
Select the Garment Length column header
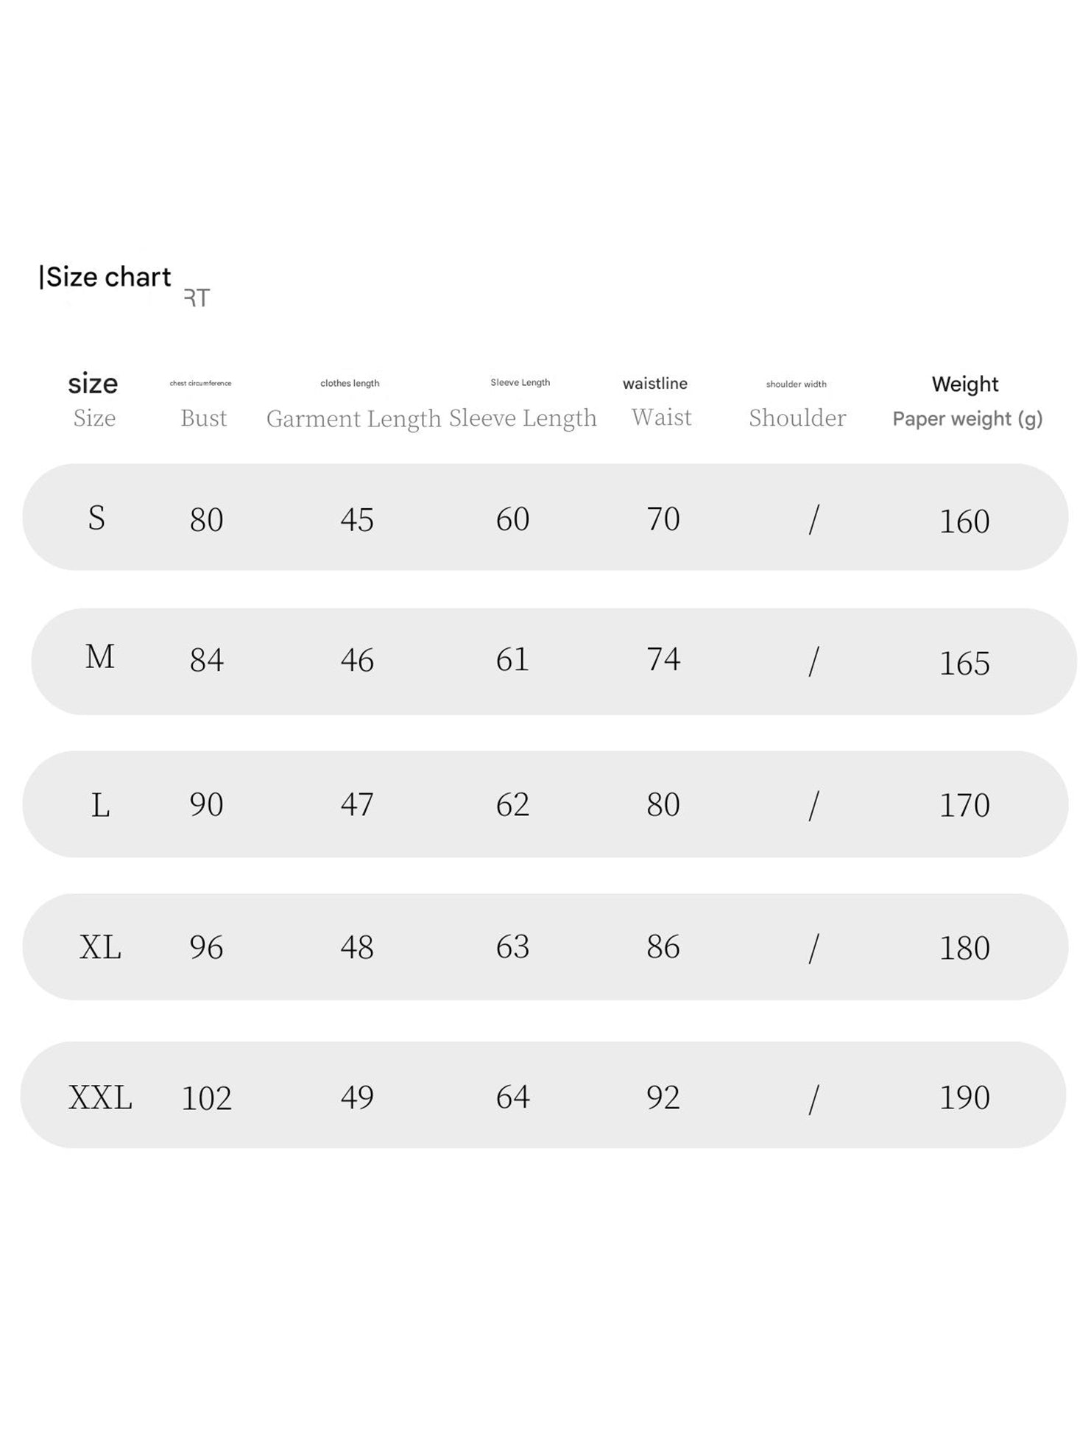coord(353,418)
